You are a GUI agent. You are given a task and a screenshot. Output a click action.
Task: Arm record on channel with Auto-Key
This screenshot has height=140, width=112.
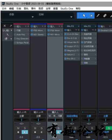coord(18,132)
